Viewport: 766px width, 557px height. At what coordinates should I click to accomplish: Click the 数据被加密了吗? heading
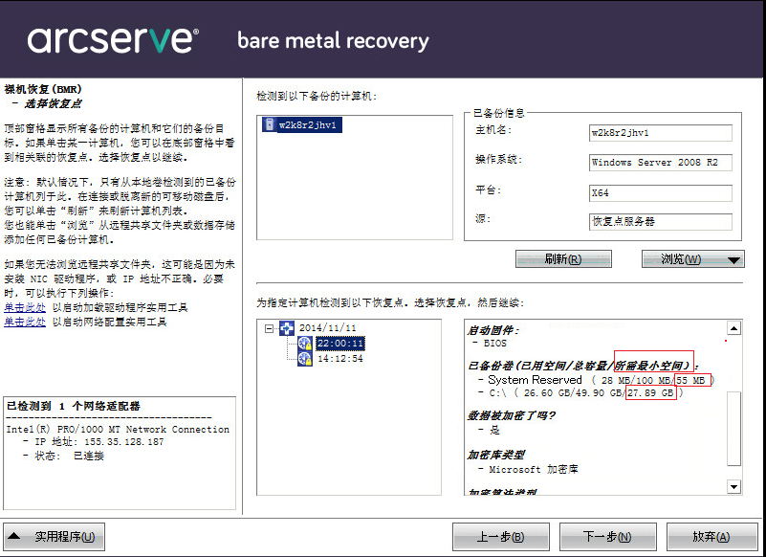pos(512,415)
